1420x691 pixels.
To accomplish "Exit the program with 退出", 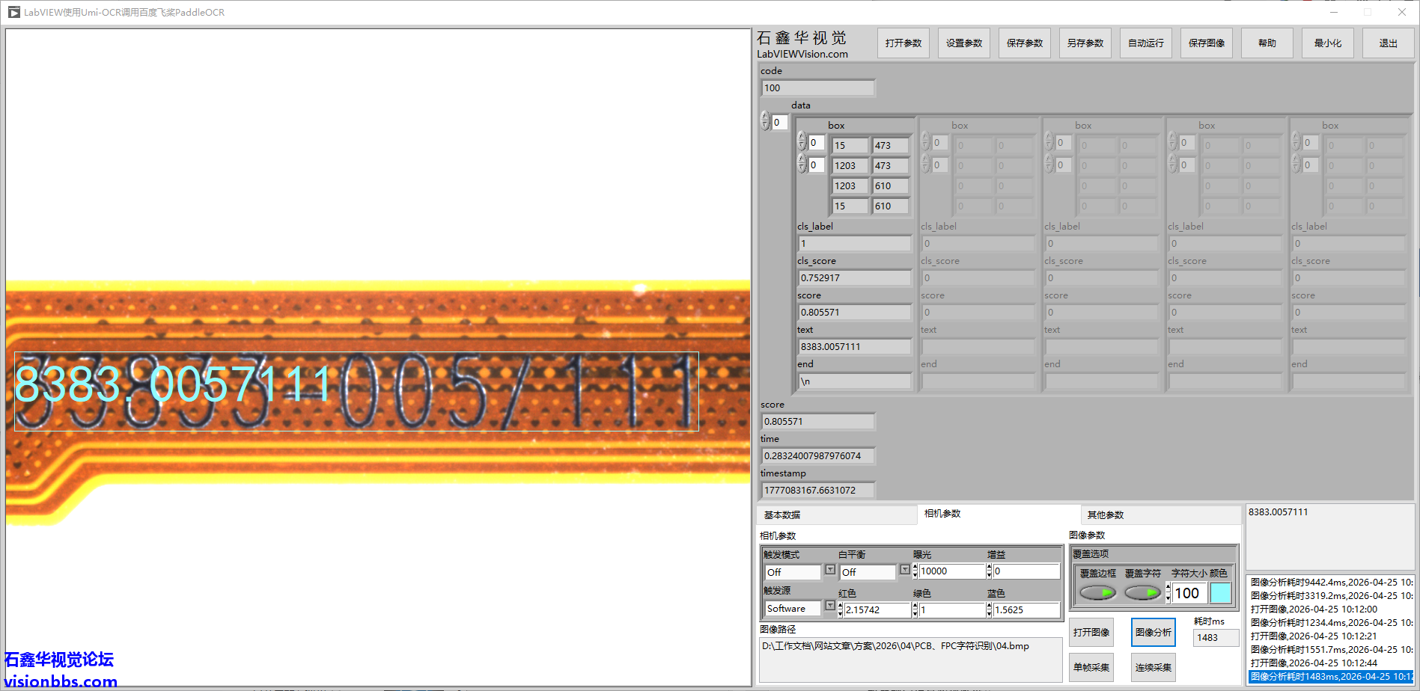I will tap(1388, 43).
